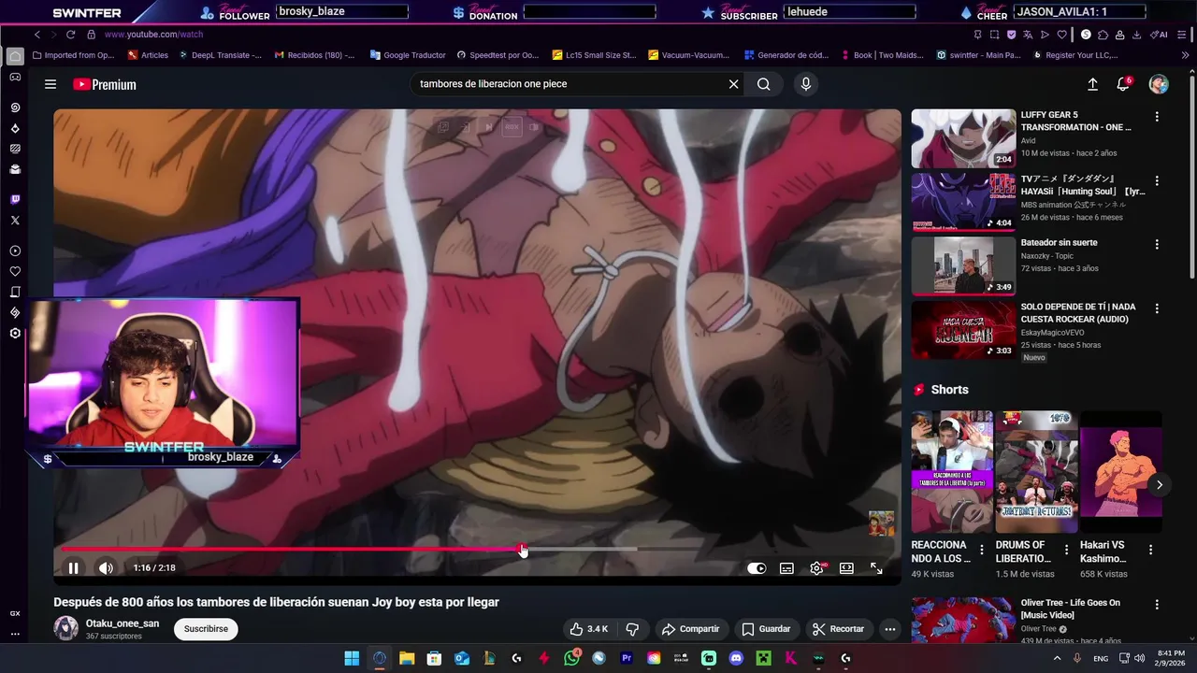This screenshot has height=673, width=1197.
Task: Reload the page with refresh icon
Action: tap(70, 35)
